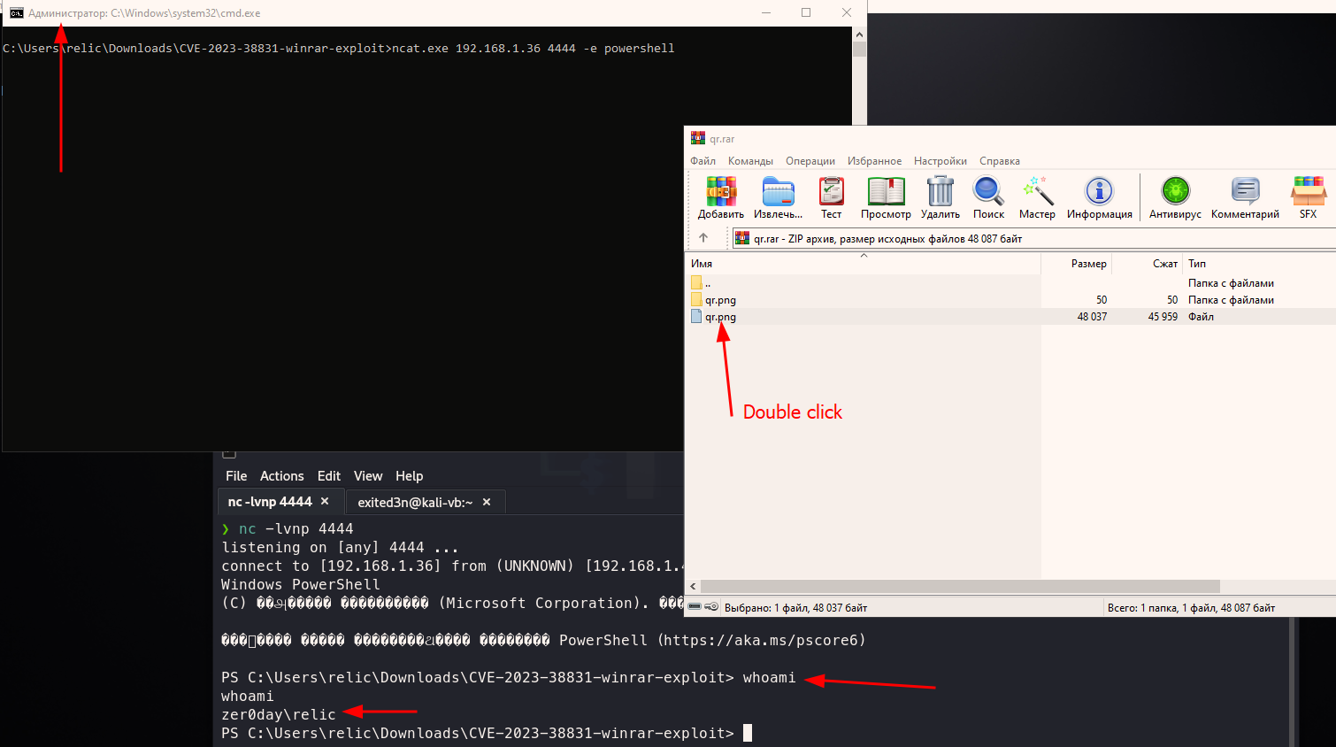Close the exited3n@kali-vb:~ terminal tab
The height and width of the screenshot is (747, 1336).
click(x=487, y=502)
